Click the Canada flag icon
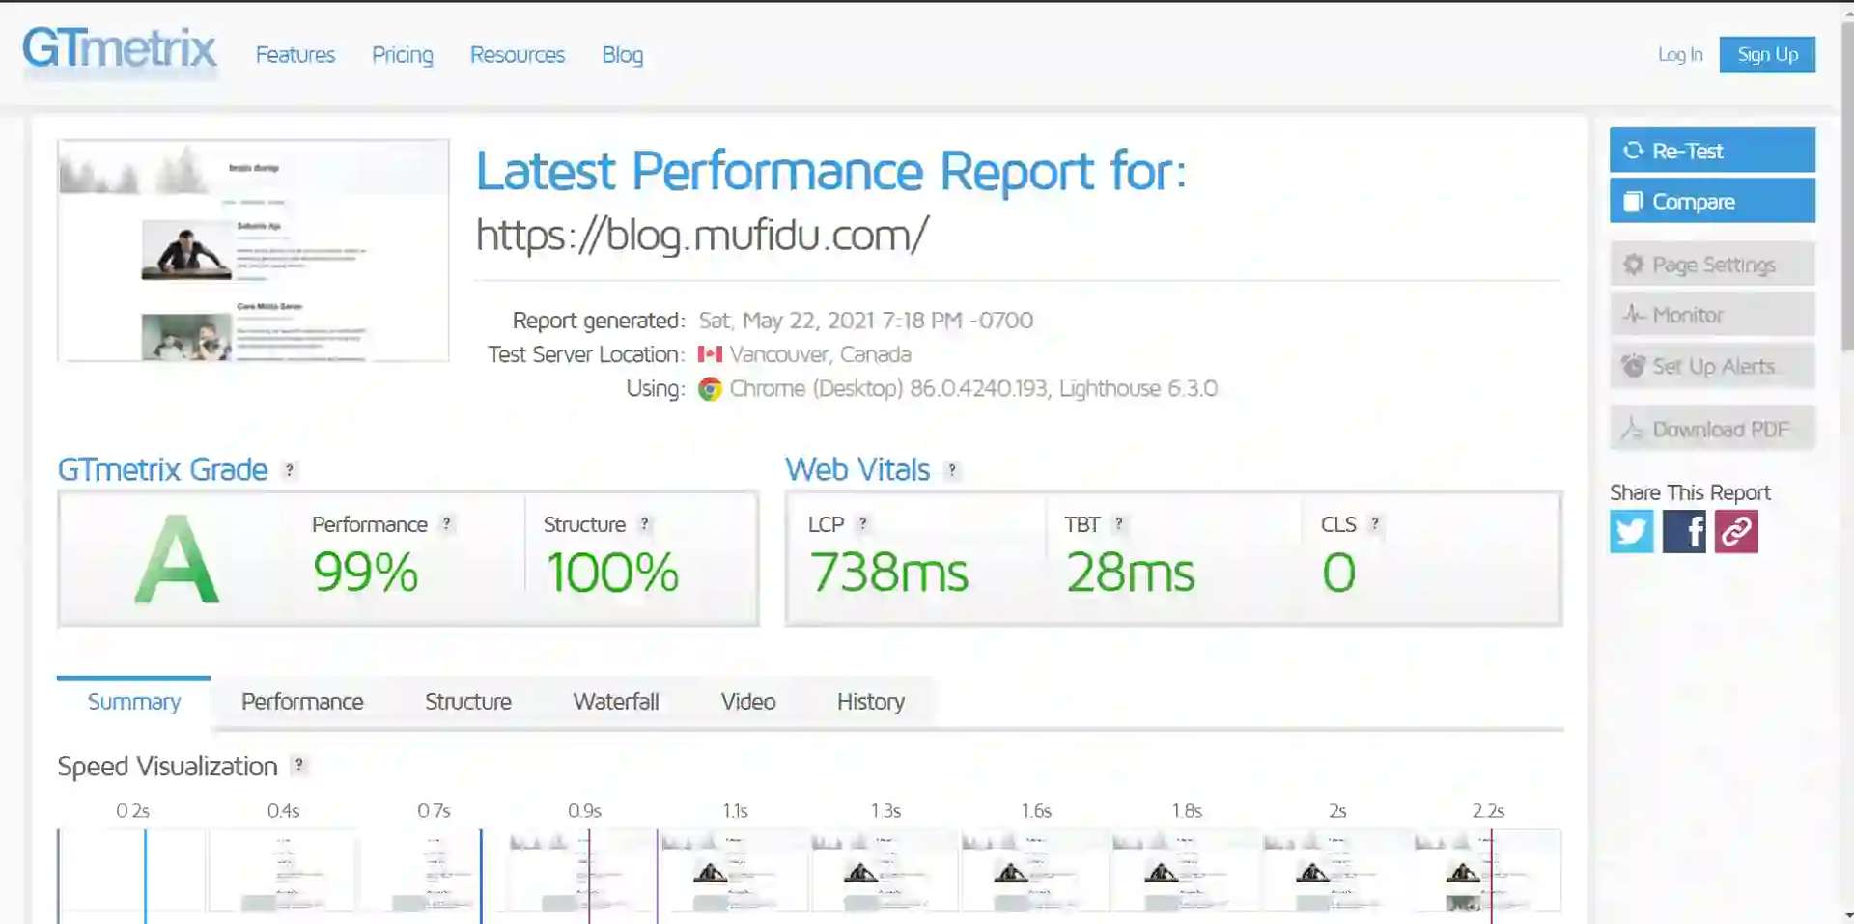1854x924 pixels. [710, 354]
